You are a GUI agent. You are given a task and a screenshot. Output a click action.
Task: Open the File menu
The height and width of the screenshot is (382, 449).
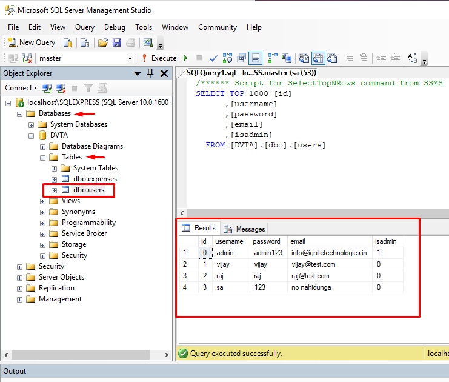[13, 27]
